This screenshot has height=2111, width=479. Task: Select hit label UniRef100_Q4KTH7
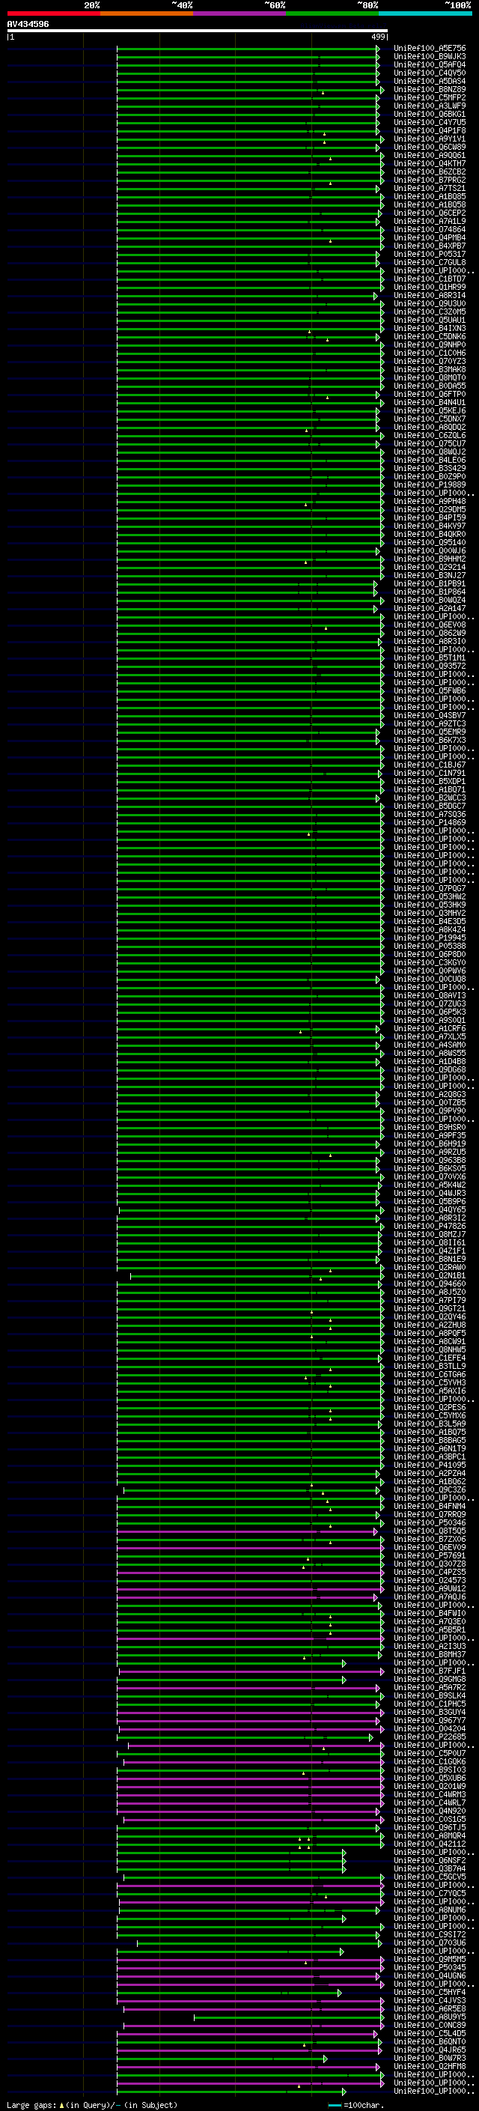[430, 164]
